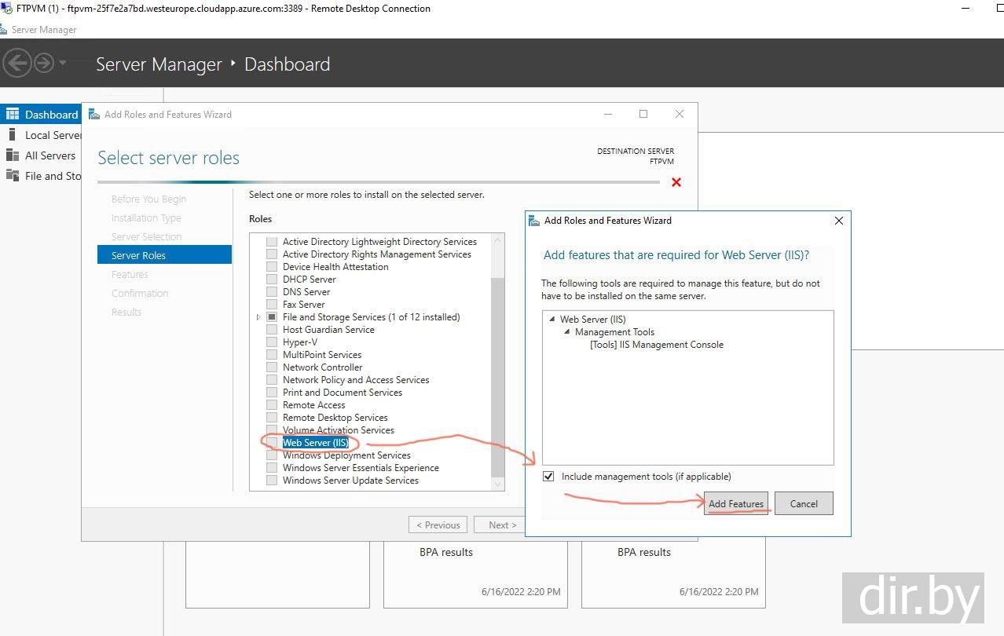Image resolution: width=1004 pixels, height=636 pixels.
Task: Click the Server Manager forward arrow icon
Action: coord(43,63)
